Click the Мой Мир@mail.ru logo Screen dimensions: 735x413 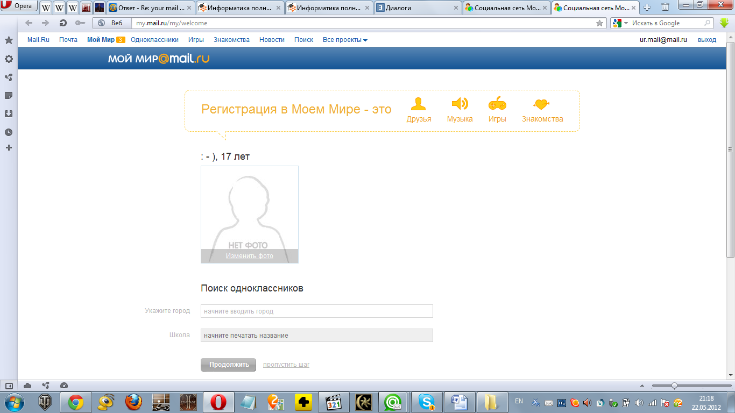pyautogui.click(x=159, y=59)
